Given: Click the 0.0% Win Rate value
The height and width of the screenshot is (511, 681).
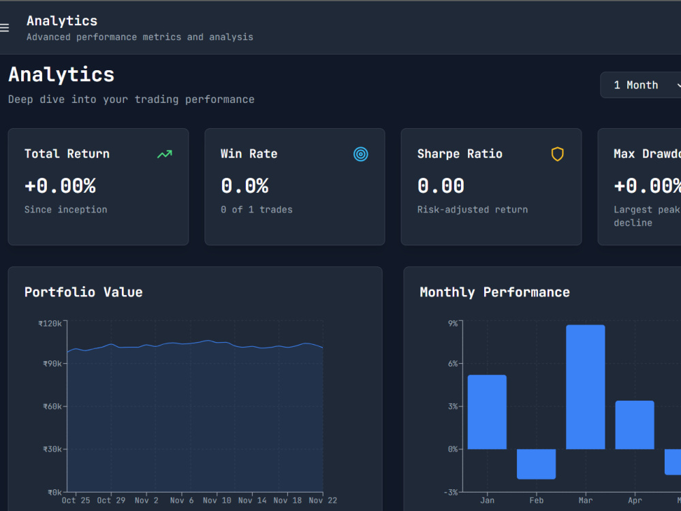Looking at the screenshot, I should pyautogui.click(x=244, y=186).
